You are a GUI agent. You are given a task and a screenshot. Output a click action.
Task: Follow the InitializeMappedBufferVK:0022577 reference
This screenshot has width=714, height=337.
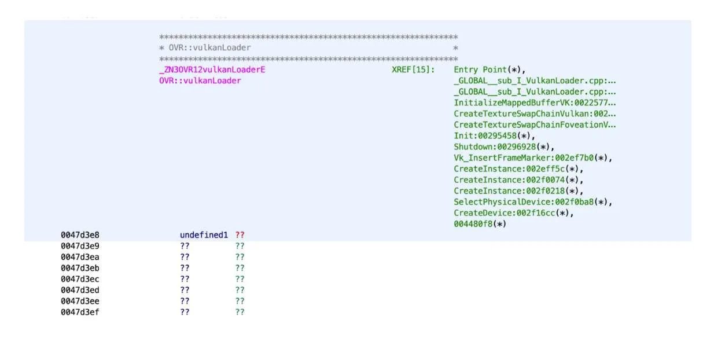click(x=535, y=102)
